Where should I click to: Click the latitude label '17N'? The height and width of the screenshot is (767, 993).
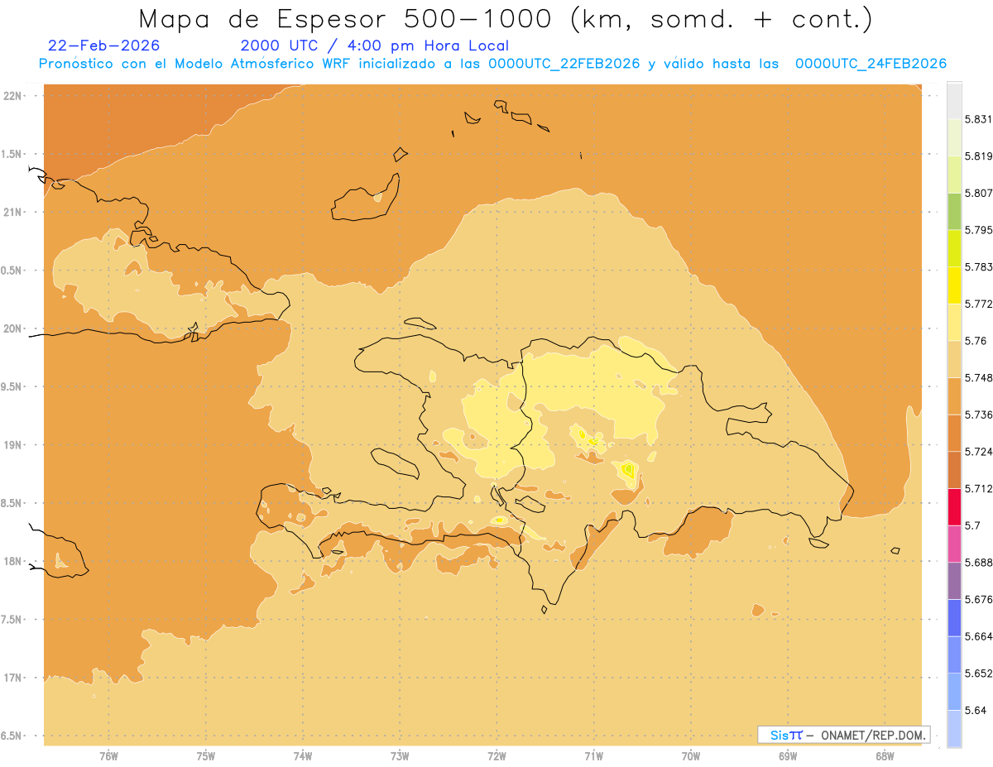click(x=14, y=678)
